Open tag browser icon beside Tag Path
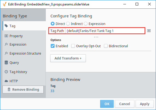Image resolution: width=156 pixels, height=110 pixels. tap(149, 31)
